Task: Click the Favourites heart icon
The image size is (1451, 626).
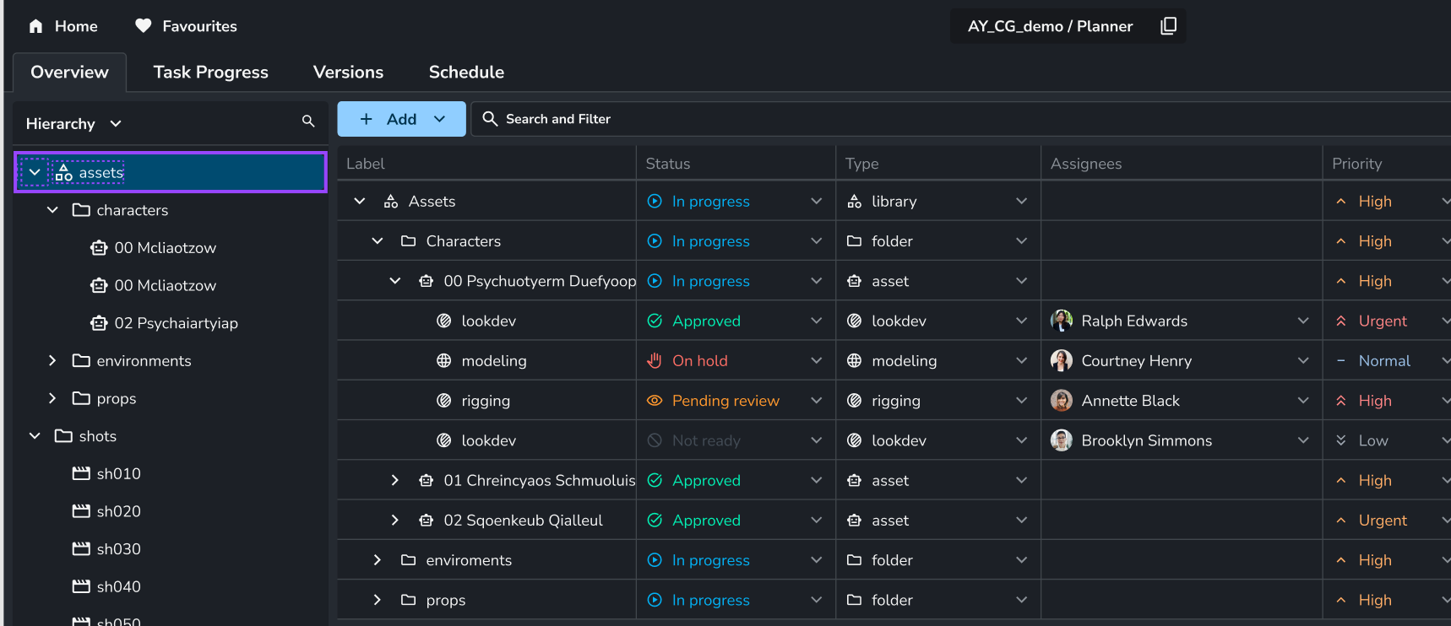Action: pos(144,26)
